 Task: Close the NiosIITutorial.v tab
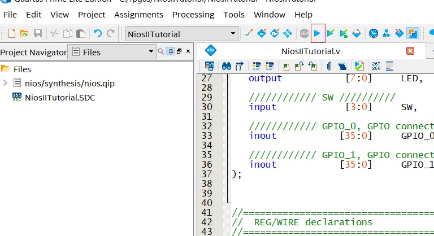[410, 51]
